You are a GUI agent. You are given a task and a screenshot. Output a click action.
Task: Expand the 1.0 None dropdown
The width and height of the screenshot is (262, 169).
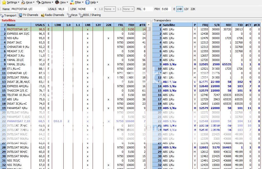click(x=114, y=9)
